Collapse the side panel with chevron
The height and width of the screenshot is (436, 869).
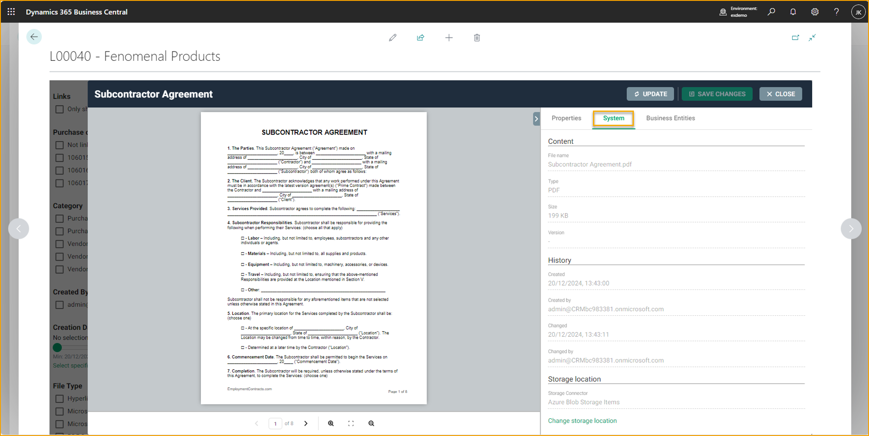tap(536, 119)
